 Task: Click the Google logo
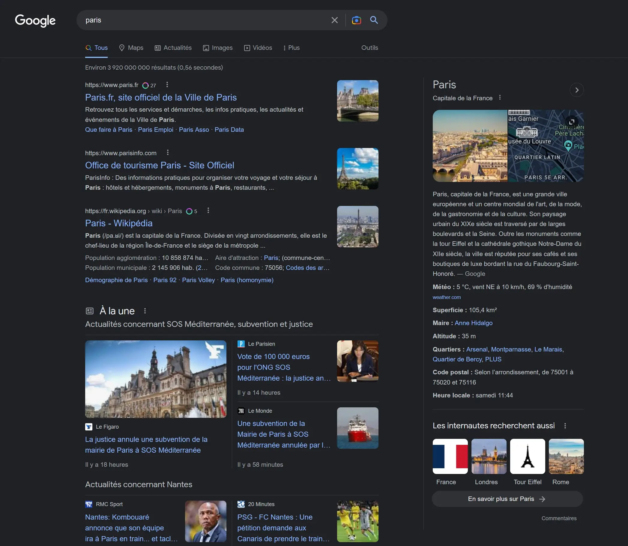point(35,20)
